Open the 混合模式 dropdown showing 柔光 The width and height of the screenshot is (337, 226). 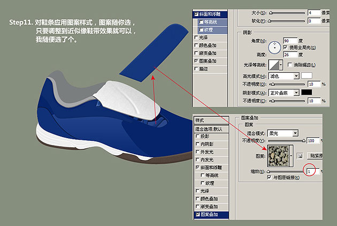284,133
